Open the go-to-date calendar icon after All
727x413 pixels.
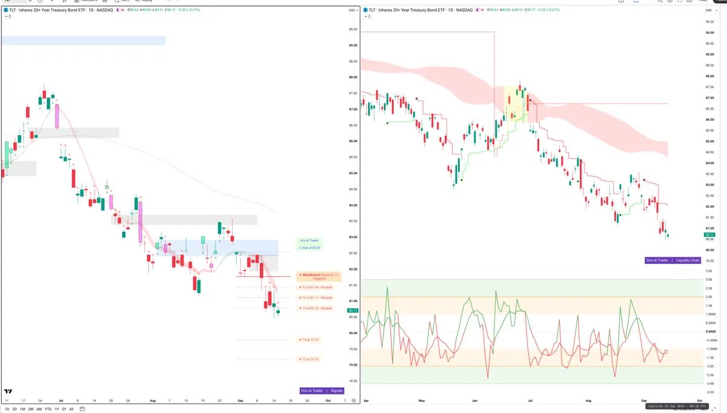(x=82, y=409)
